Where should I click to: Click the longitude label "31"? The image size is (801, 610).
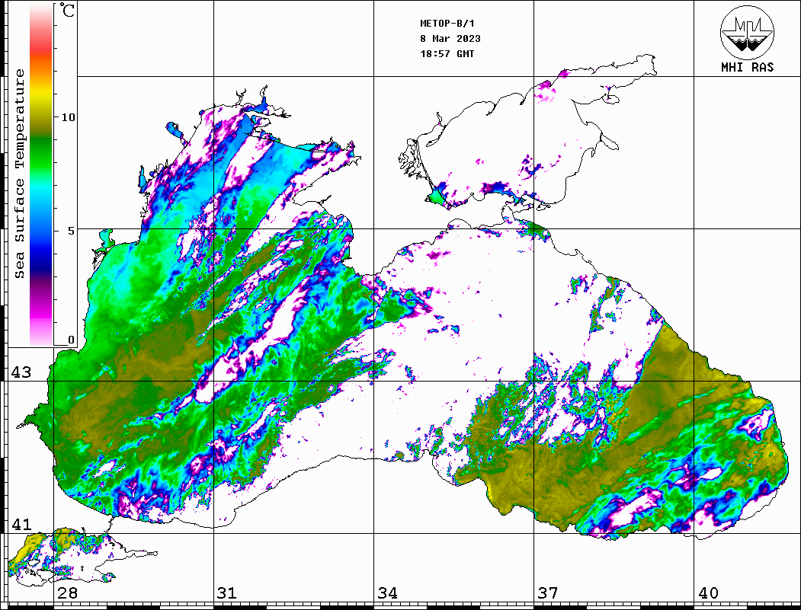[227, 592]
